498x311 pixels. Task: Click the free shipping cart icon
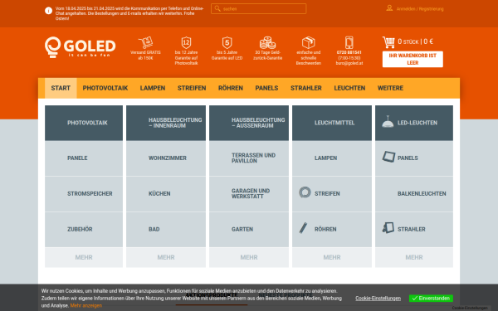click(x=145, y=42)
